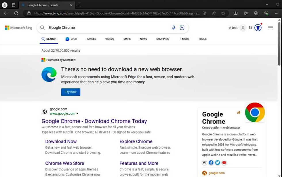Open Edge split screen icon
282x177 pixels.
coord(235,13)
